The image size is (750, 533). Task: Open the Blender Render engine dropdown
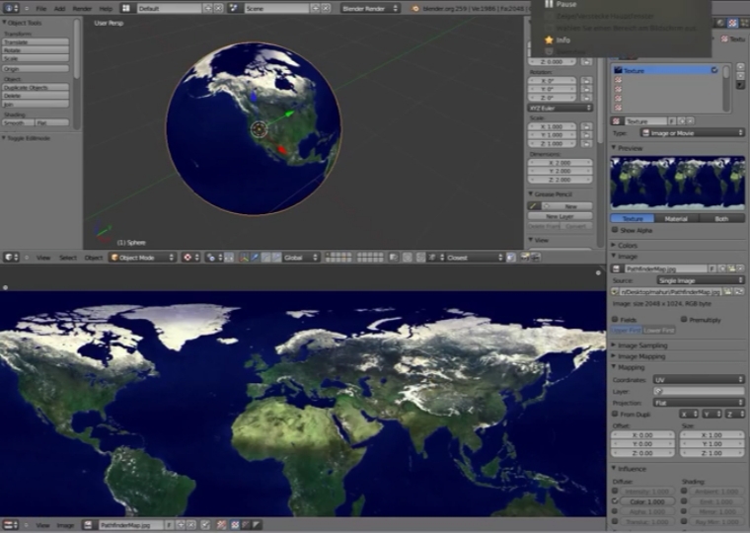tap(370, 8)
